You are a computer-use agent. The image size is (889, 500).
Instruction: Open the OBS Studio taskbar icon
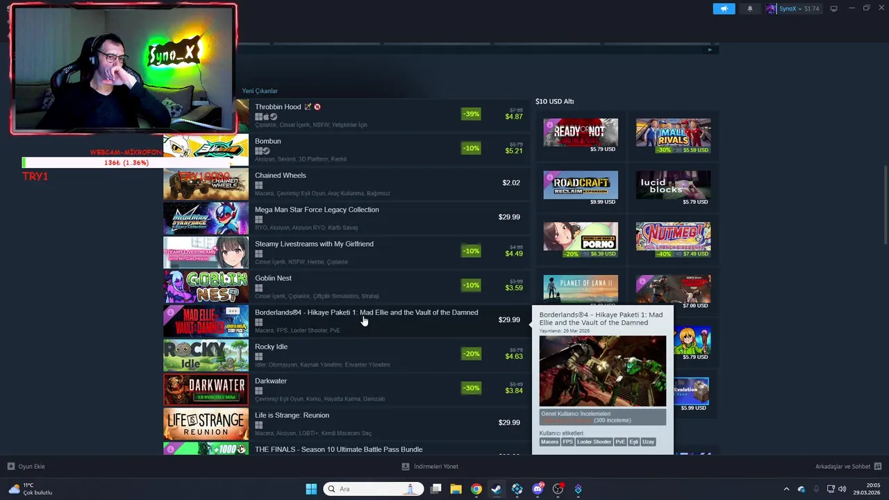click(x=558, y=489)
